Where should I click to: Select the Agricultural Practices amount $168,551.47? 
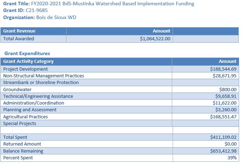223,117
